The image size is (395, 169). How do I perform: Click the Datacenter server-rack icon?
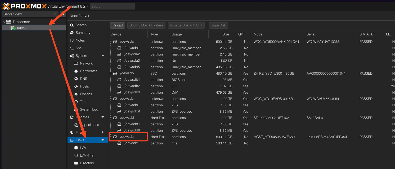(8, 22)
